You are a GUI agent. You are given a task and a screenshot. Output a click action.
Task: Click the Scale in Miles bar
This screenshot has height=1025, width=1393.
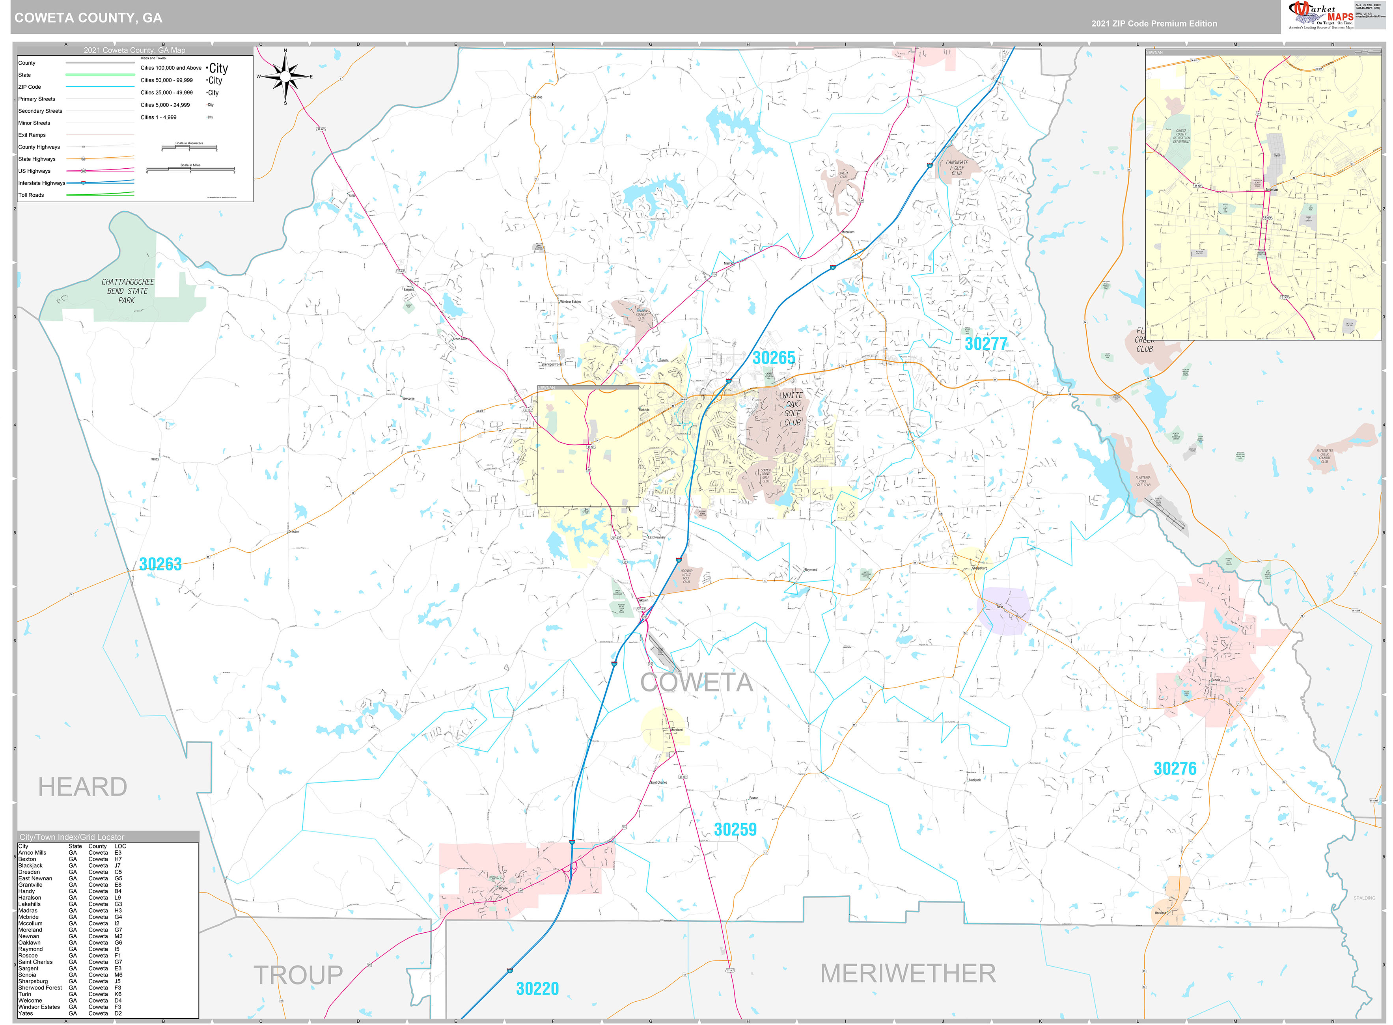pyautogui.click(x=190, y=169)
